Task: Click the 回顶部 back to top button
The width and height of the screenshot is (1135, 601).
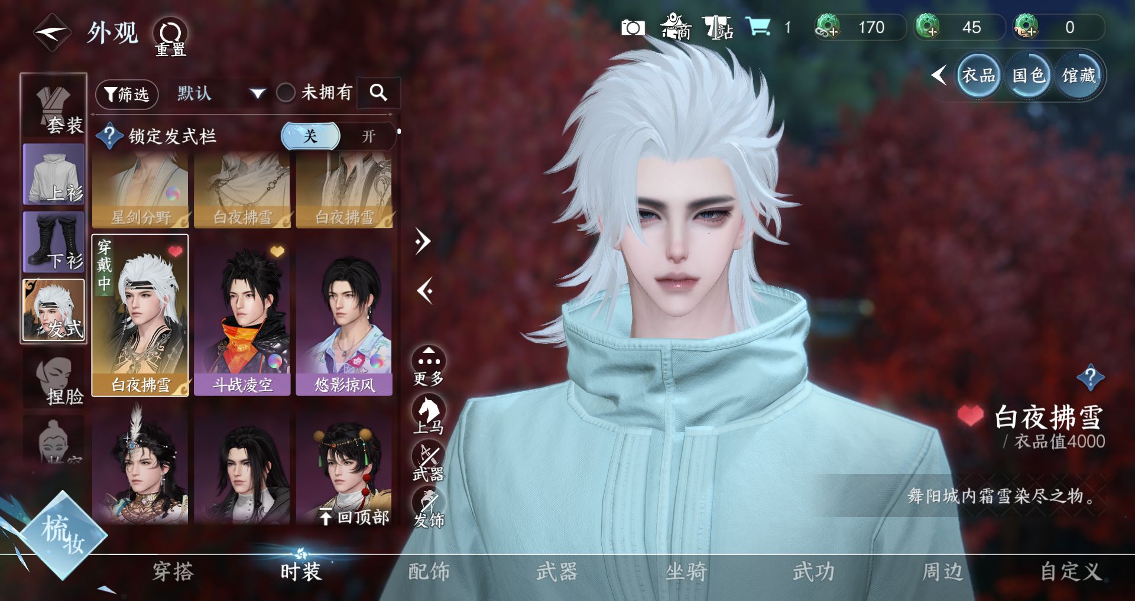Action: [355, 517]
